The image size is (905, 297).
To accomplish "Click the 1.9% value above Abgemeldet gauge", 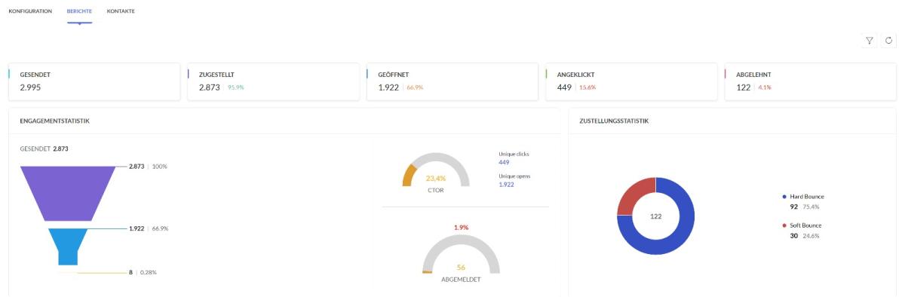I will pyautogui.click(x=461, y=227).
